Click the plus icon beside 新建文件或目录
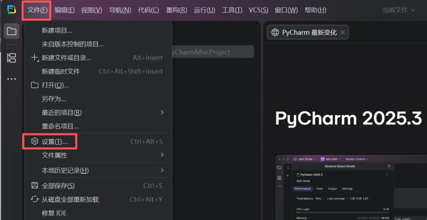 [34, 58]
